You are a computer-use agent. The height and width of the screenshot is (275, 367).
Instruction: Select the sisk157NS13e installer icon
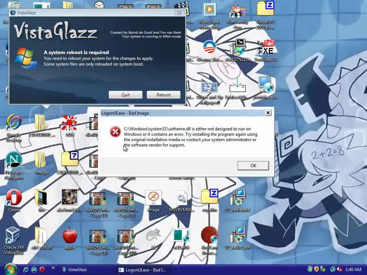pyautogui.click(x=237, y=50)
